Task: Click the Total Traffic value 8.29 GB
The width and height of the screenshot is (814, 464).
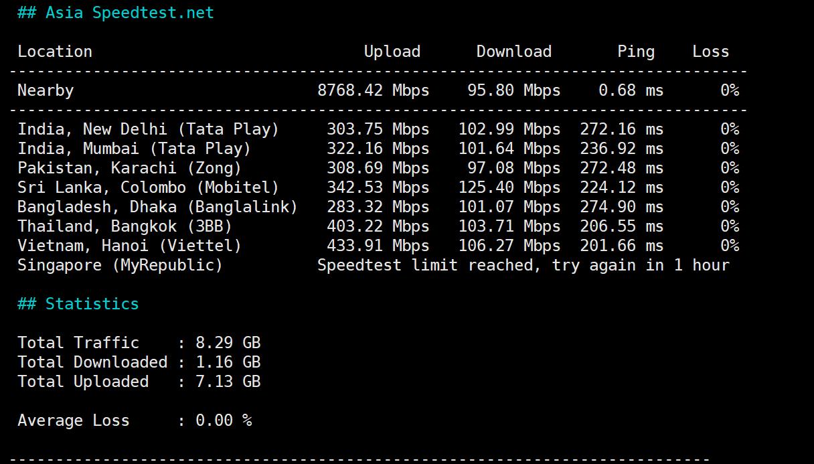Action: 228,343
